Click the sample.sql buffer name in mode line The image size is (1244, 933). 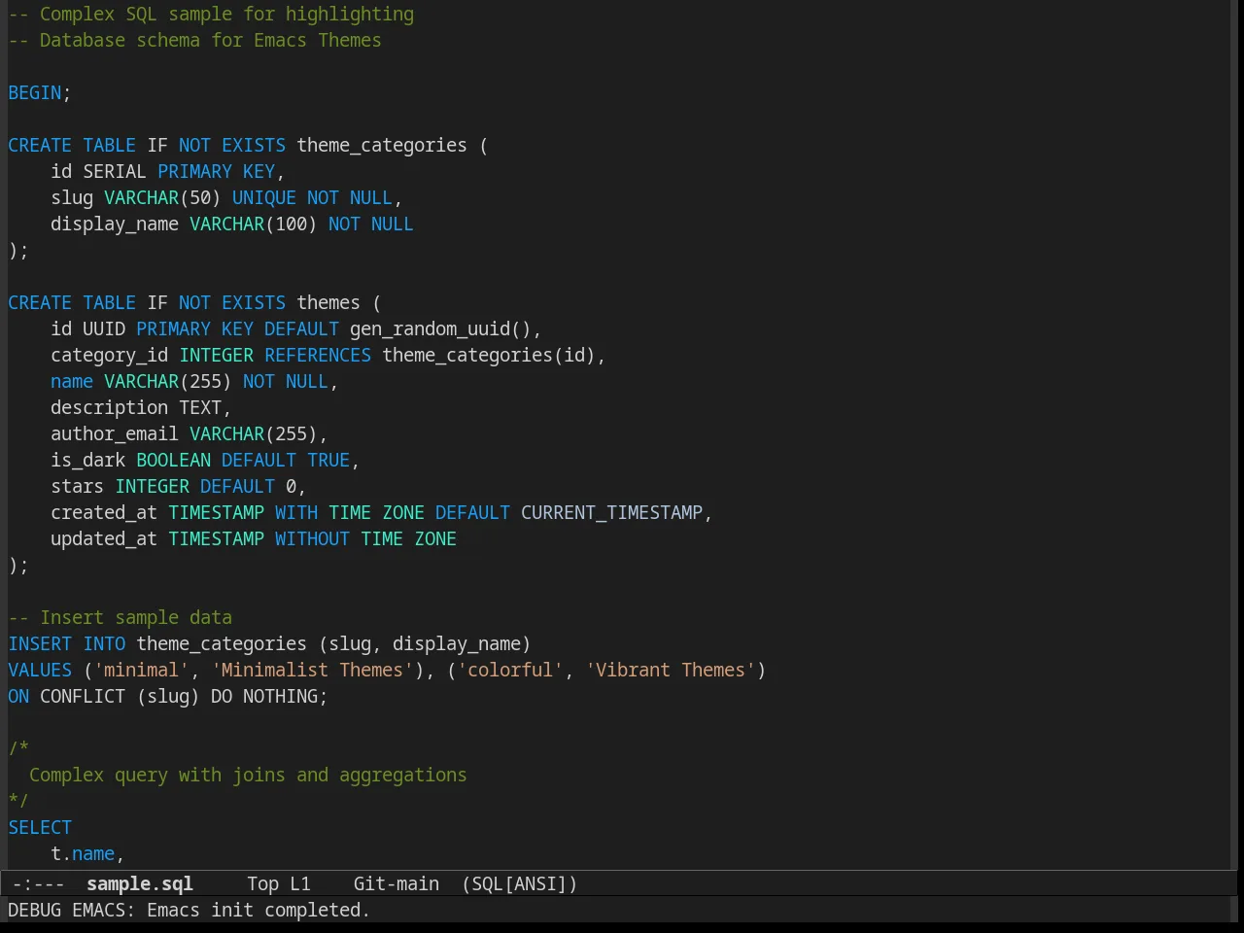140,883
